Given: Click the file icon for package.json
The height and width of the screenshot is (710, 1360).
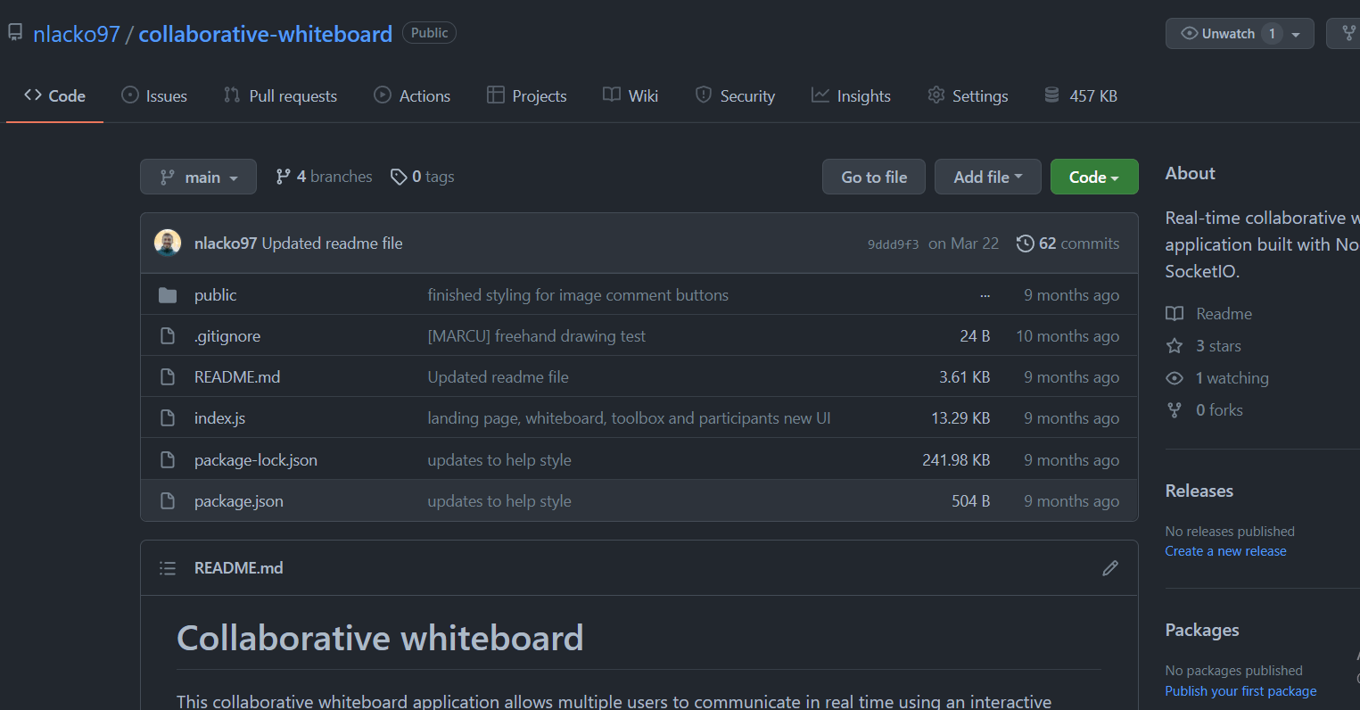Looking at the screenshot, I should tap(168, 501).
